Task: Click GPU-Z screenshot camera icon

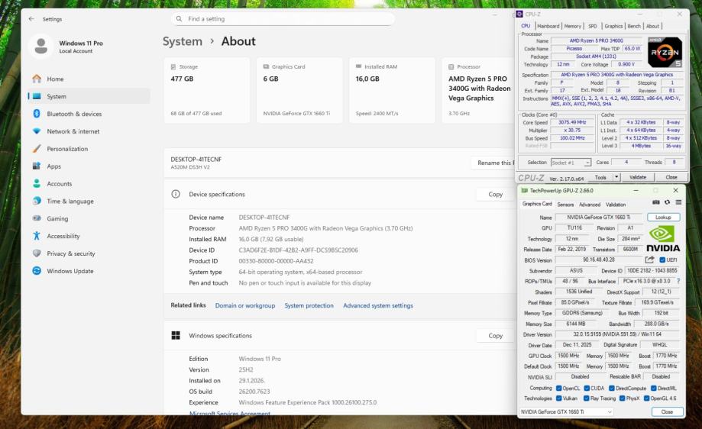Action: 656,202
